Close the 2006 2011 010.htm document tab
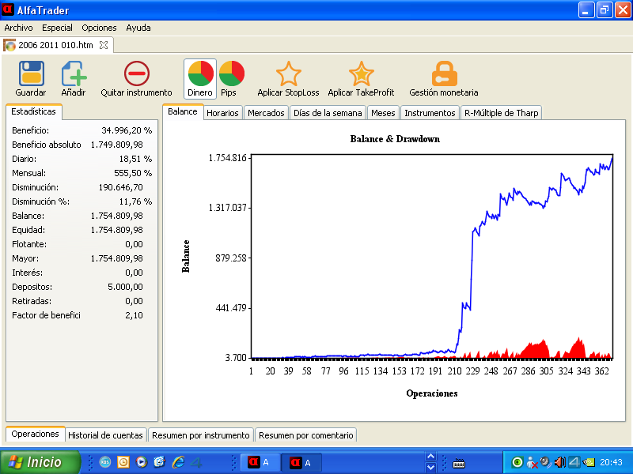This screenshot has width=633, height=474. (x=104, y=45)
